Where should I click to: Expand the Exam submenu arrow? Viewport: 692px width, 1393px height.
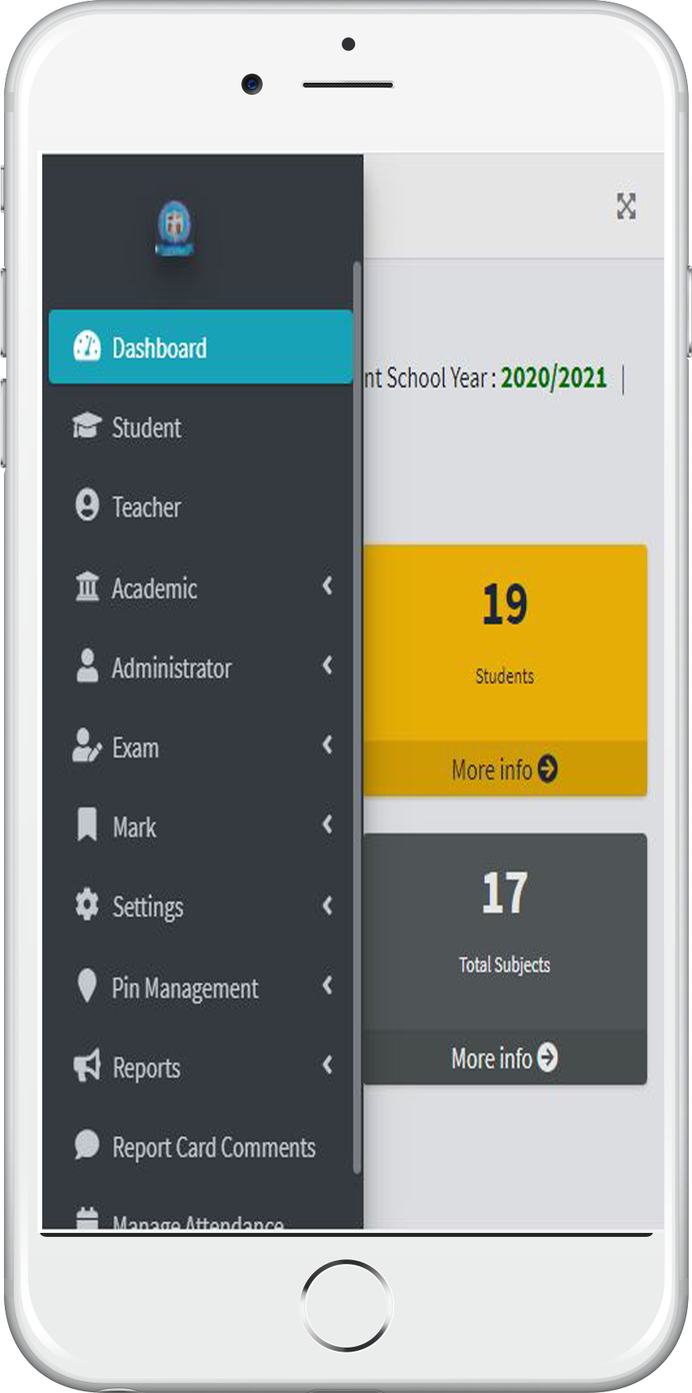pos(327,745)
